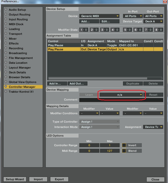
Task: Click Modifier State 7 indicator
Action: [x=148, y=30]
